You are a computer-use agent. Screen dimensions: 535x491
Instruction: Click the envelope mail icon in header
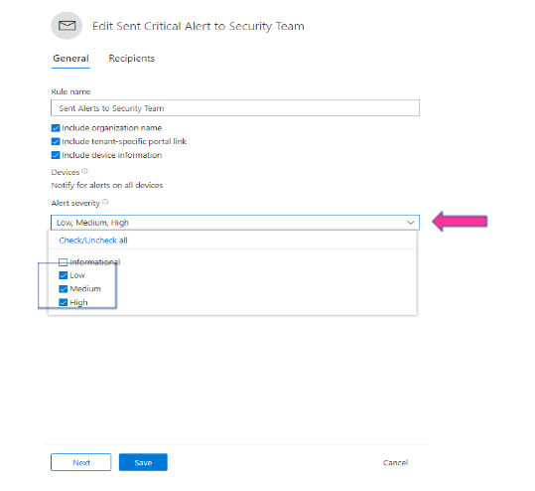click(x=67, y=26)
